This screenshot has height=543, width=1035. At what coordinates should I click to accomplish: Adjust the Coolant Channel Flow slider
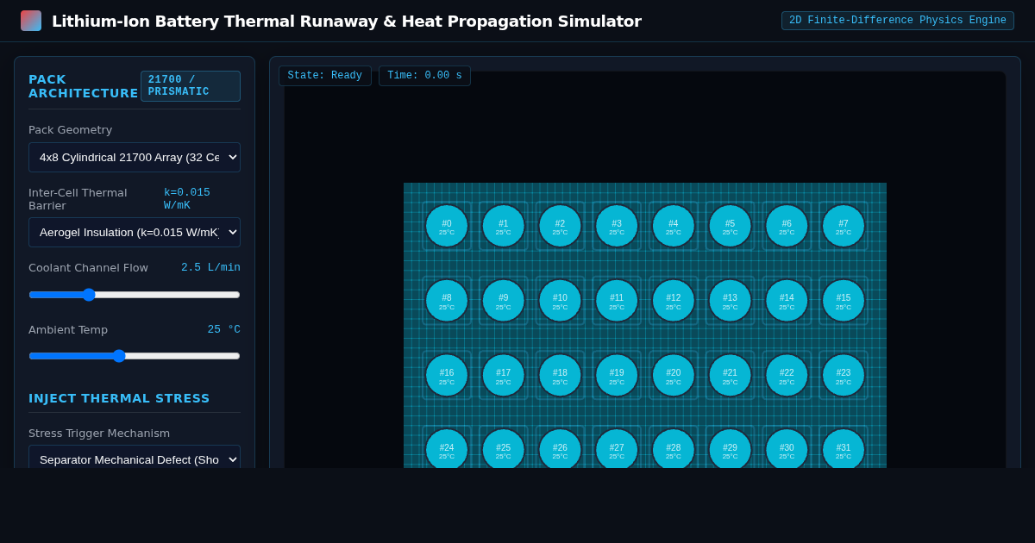click(135, 295)
